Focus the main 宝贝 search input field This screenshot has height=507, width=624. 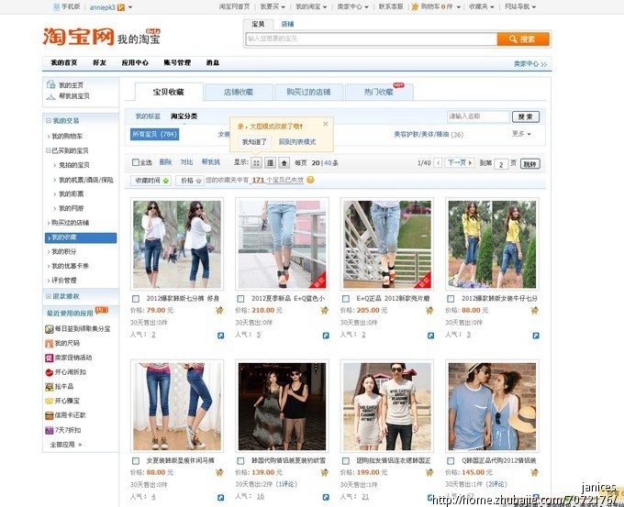(x=372, y=39)
